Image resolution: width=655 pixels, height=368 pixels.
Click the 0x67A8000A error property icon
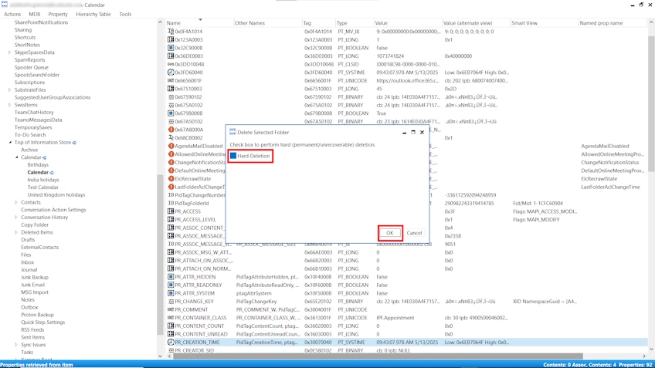point(171,130)
